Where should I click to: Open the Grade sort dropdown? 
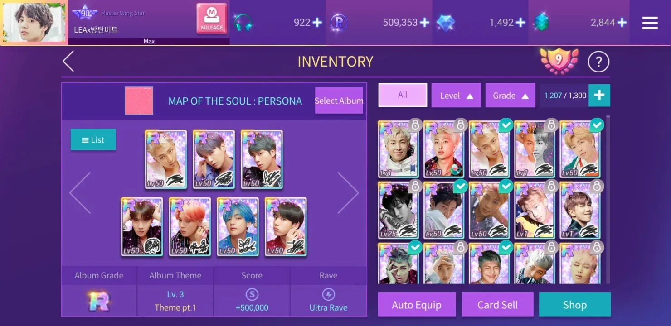tap(511, 96)
